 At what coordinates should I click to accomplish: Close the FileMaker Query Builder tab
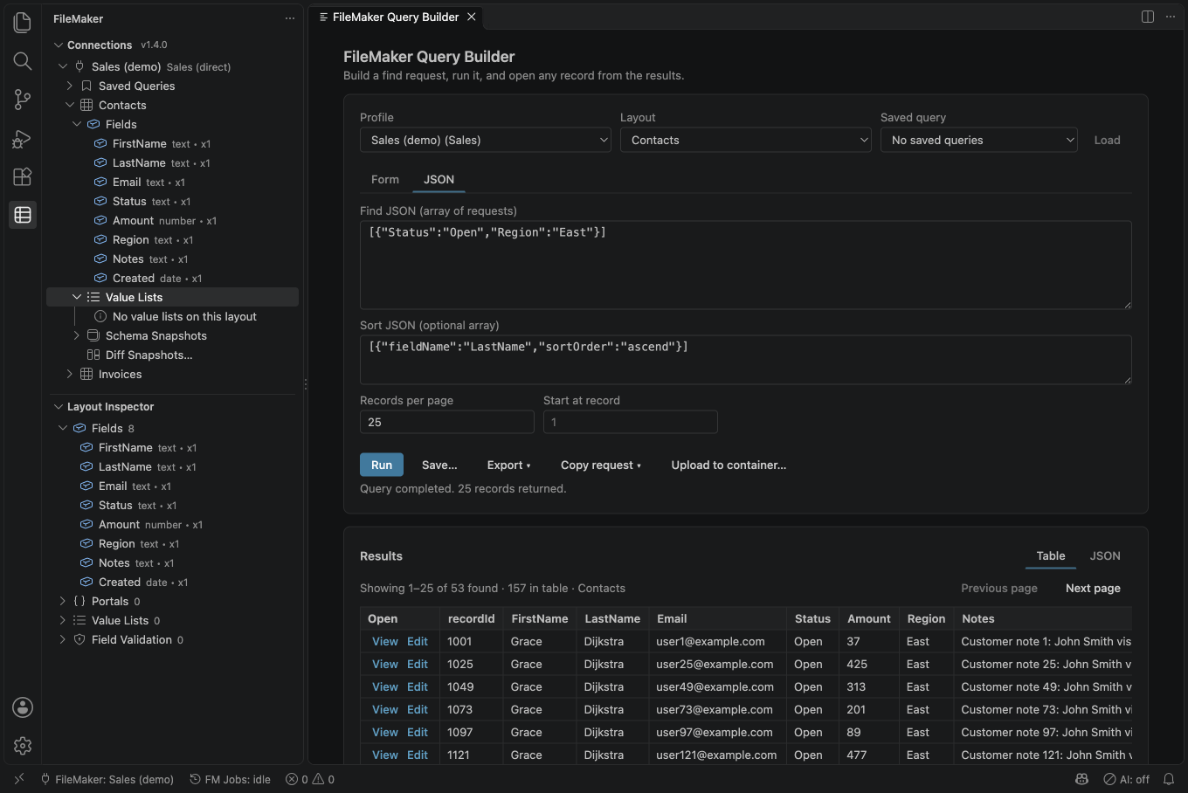tap(472, 17)
